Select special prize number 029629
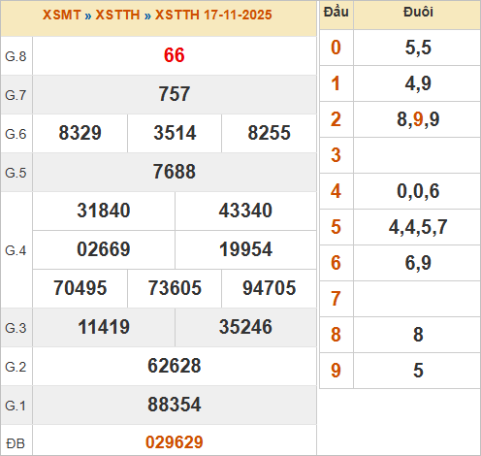This screenshot has width=481, height=456. click(x=175, y=442)
